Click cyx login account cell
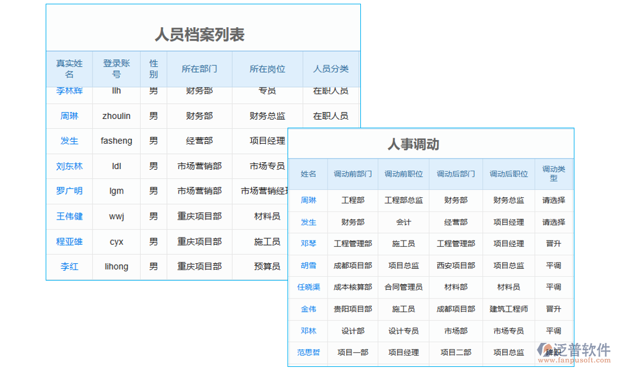The height and width of the screenshot is (370, 617). point(117,241)
